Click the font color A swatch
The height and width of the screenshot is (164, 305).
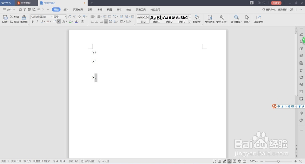click(x=76, y=21)
